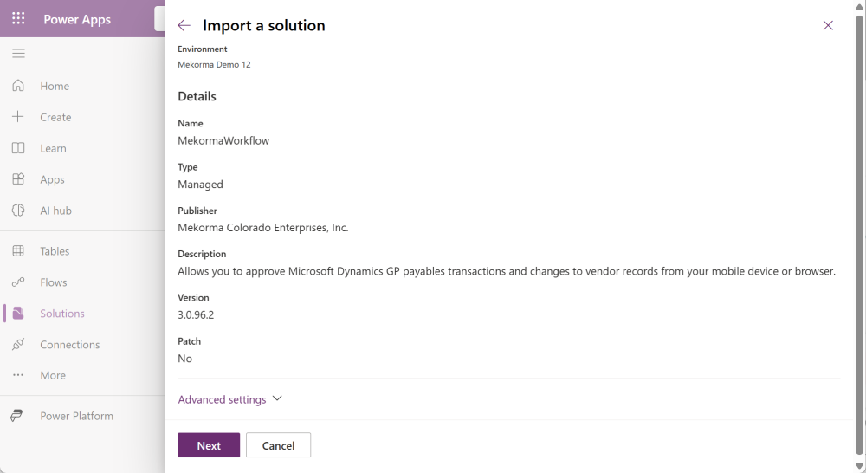Click the Learn book icon
The image size is (866, 473).
click(18, 148)
